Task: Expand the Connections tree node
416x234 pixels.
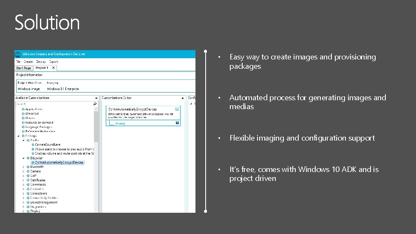Action: 23,194
